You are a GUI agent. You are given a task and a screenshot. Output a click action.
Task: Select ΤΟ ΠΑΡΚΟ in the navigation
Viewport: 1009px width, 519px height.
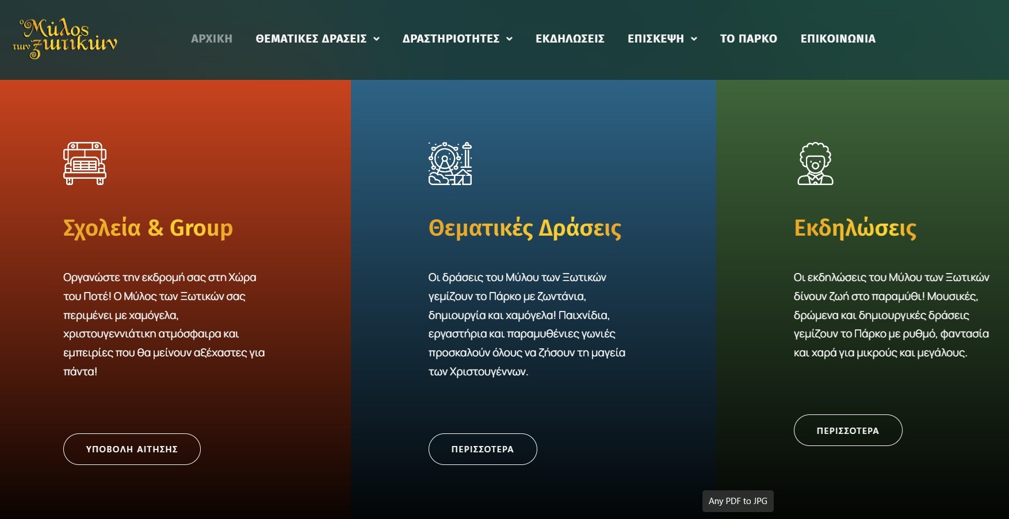point(748,39)
